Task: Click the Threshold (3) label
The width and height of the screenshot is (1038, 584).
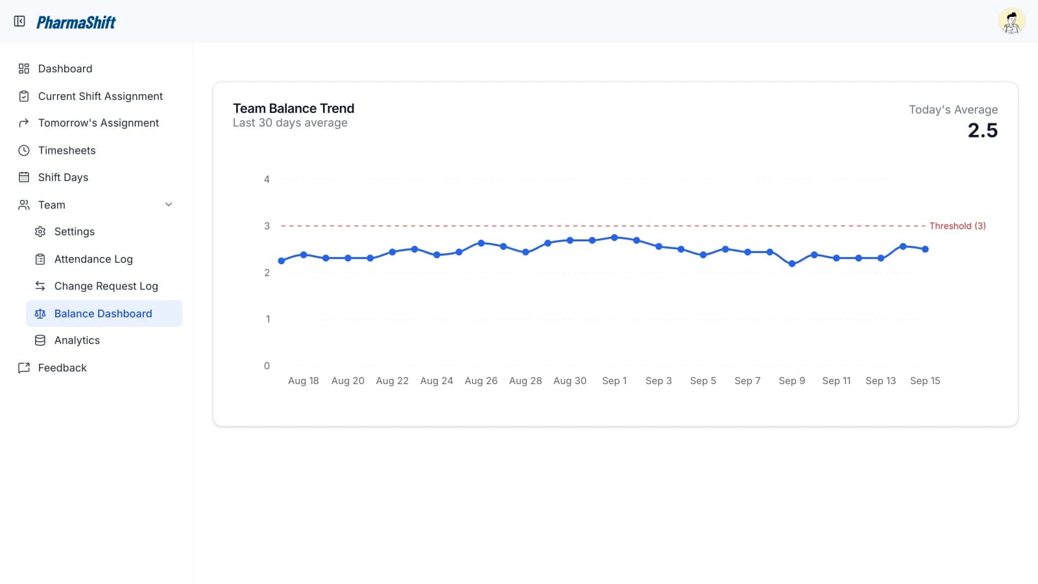Action: 958,226
